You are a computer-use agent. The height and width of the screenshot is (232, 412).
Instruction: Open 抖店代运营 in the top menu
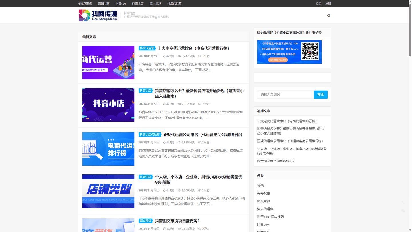[174, 3]
